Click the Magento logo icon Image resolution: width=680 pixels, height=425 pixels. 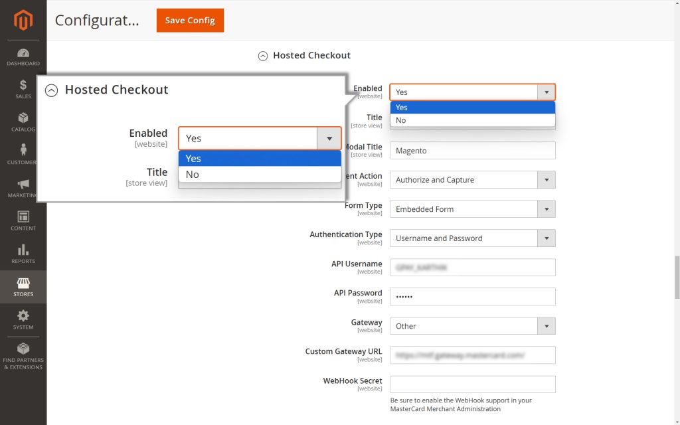coord(23,20)
